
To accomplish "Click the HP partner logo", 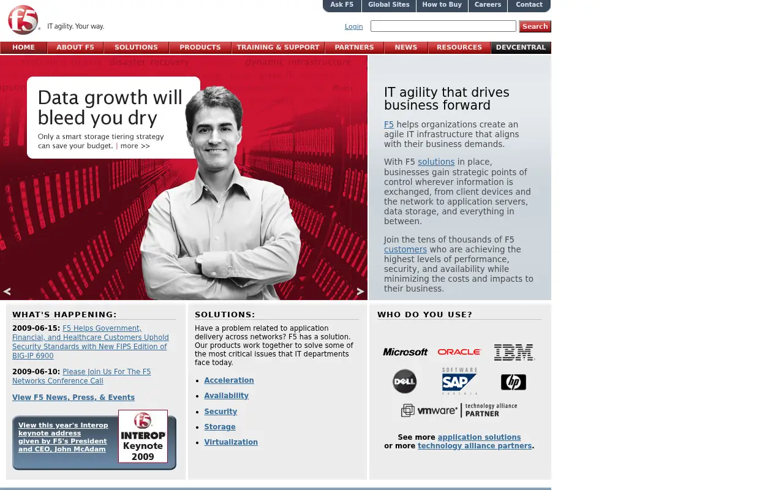I will [513, 382].
